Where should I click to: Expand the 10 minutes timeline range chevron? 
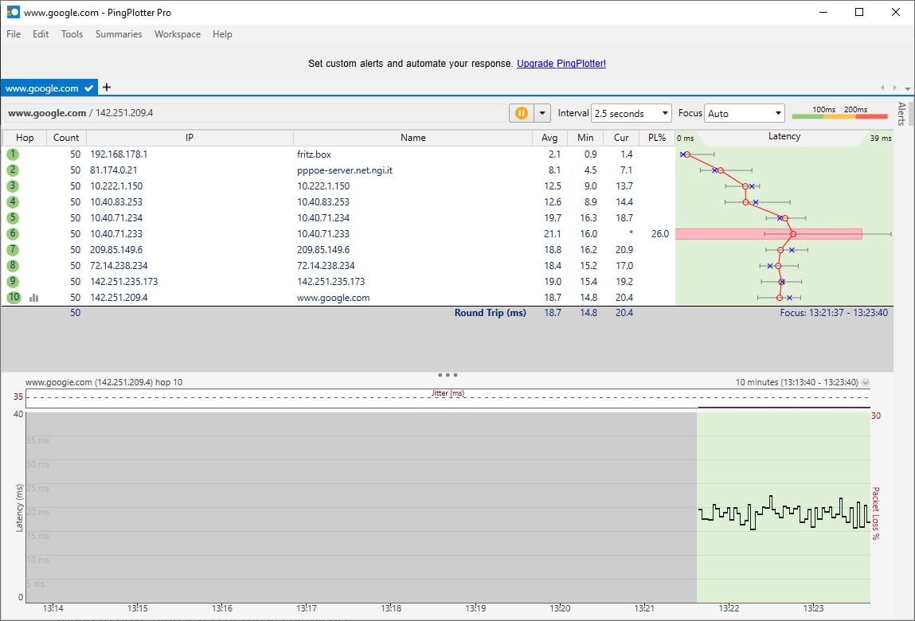pyautogui.click(x=866, y=383)
